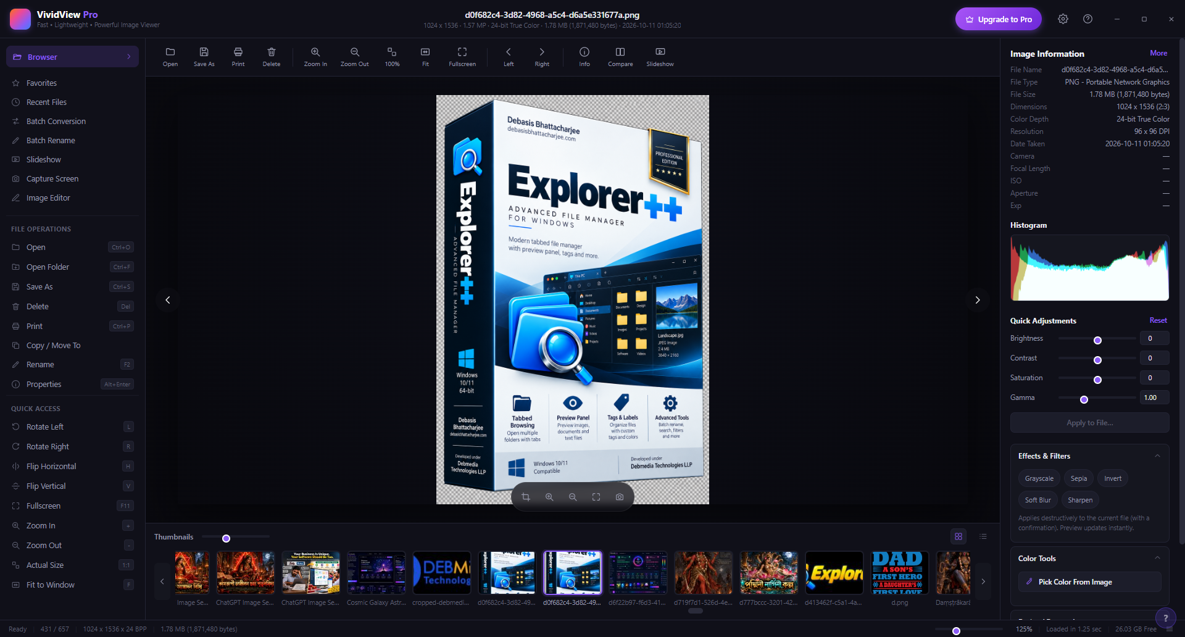1185x637 pixels.
Task: Click the Print toolbar icon
Action: pos(238,57)
